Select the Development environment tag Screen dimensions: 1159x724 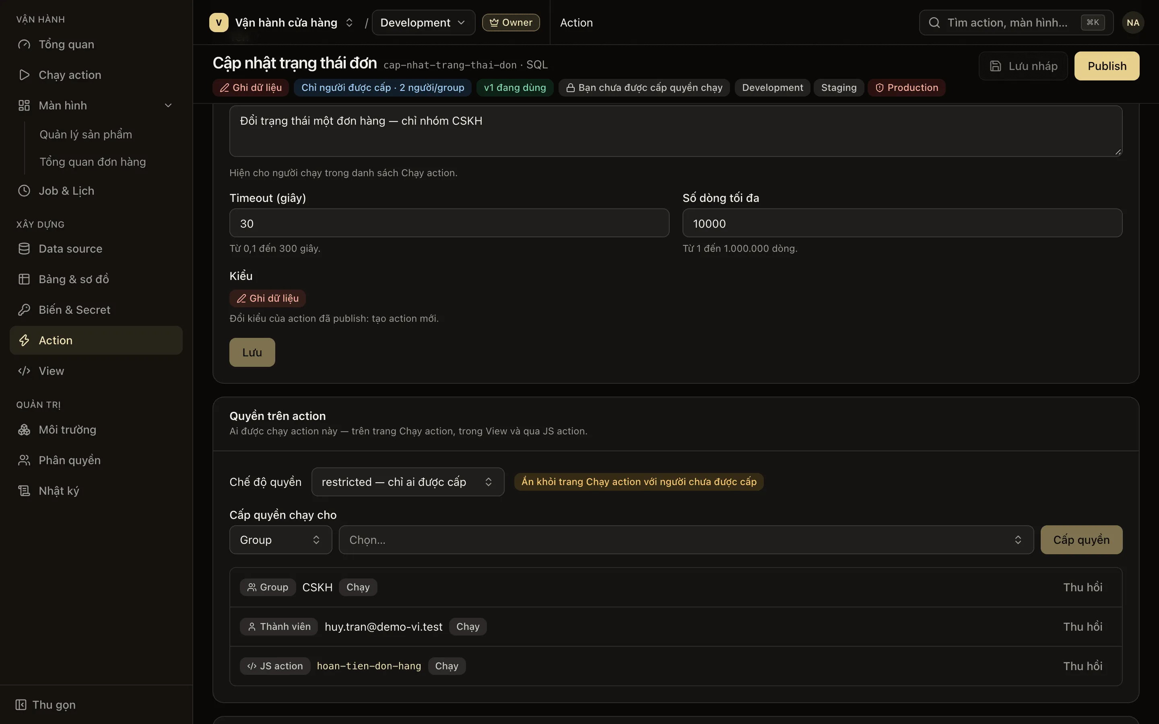(772, 88)
